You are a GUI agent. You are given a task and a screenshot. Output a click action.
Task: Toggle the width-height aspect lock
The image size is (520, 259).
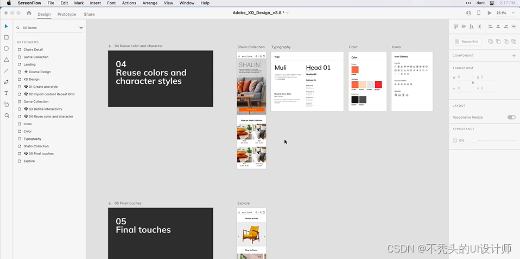click(x=473, y=82)
